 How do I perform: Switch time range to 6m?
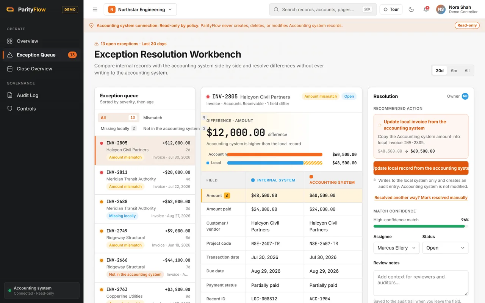(x=454, y=70)
